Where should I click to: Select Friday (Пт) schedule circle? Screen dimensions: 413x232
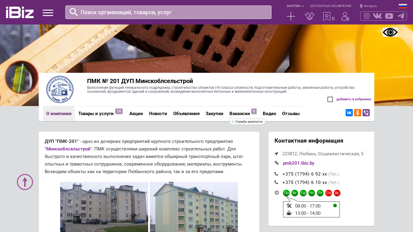click(x=320, y=193)
